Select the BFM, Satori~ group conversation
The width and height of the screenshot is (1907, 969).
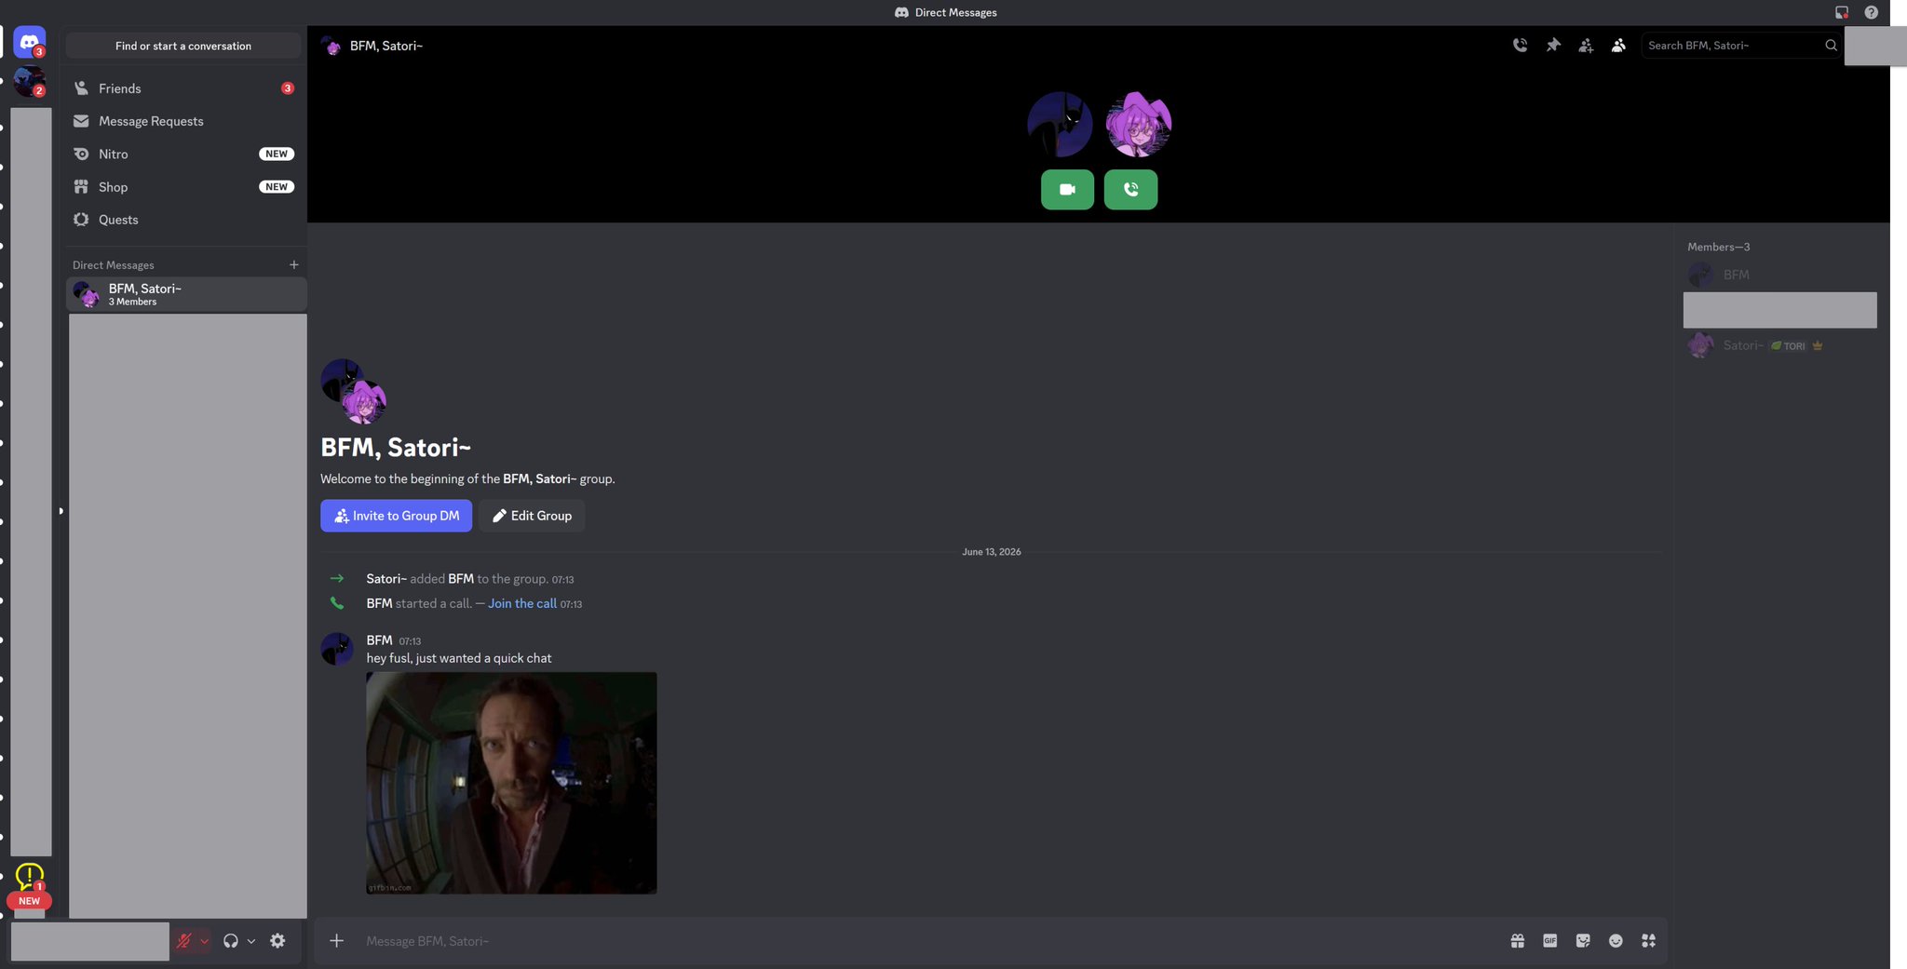[186, 294]
